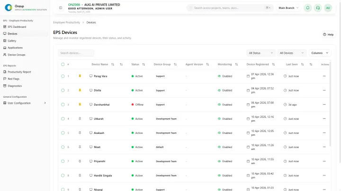This screenshot has width=341, height=191.
Task: Open actions menu for Avakash
Action: click(324, 133)
